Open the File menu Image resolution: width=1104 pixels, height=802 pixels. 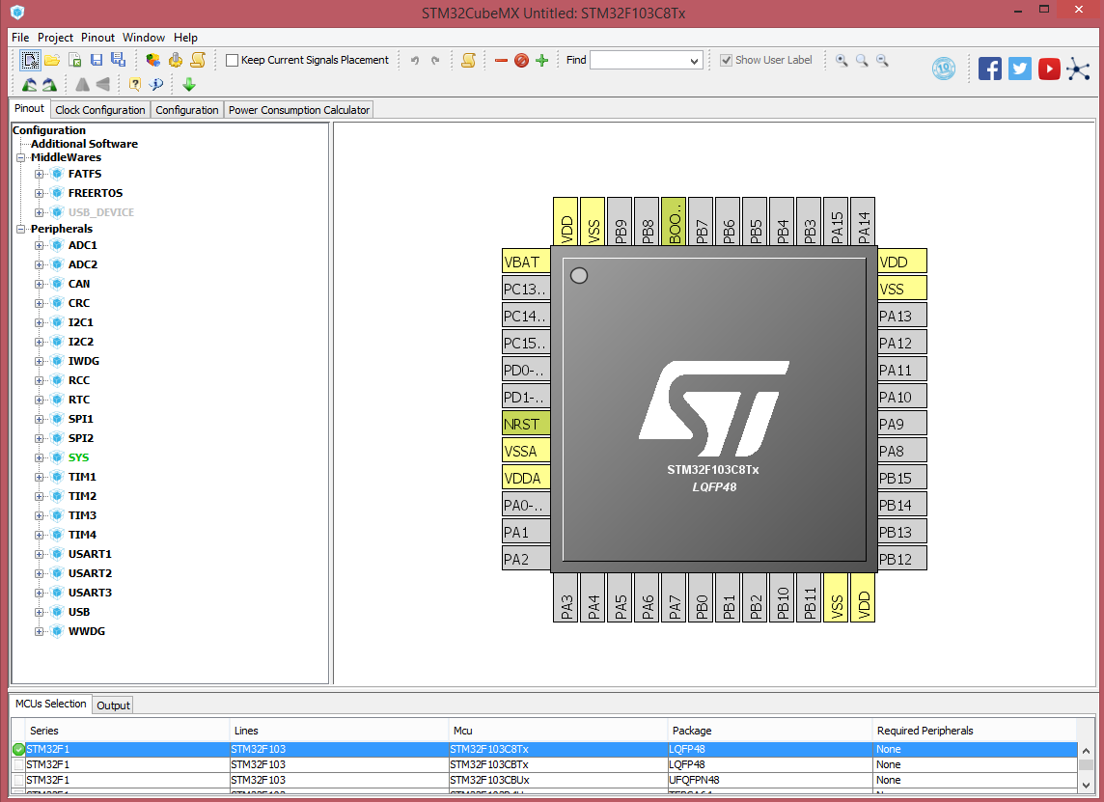20,38
